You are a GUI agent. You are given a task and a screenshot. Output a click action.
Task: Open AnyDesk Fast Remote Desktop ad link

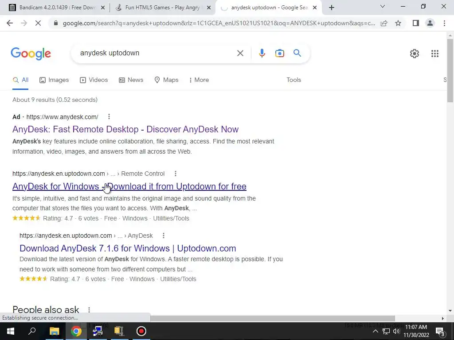[x=125, y=129]
